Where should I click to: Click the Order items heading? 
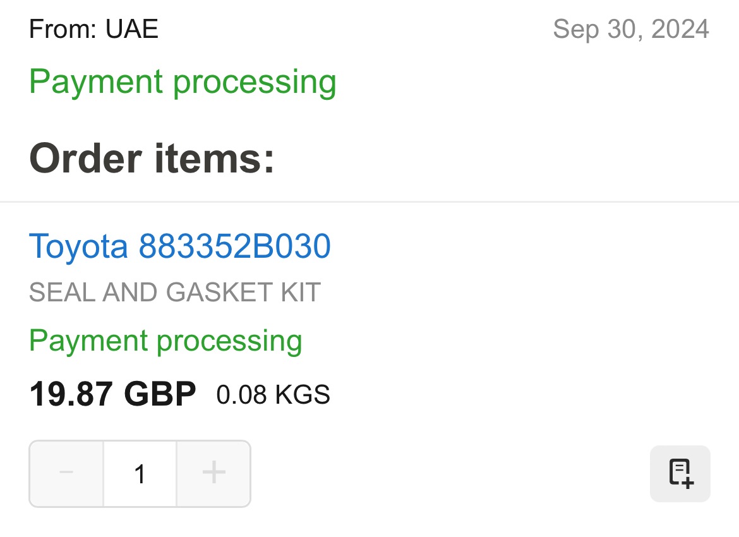152,159
